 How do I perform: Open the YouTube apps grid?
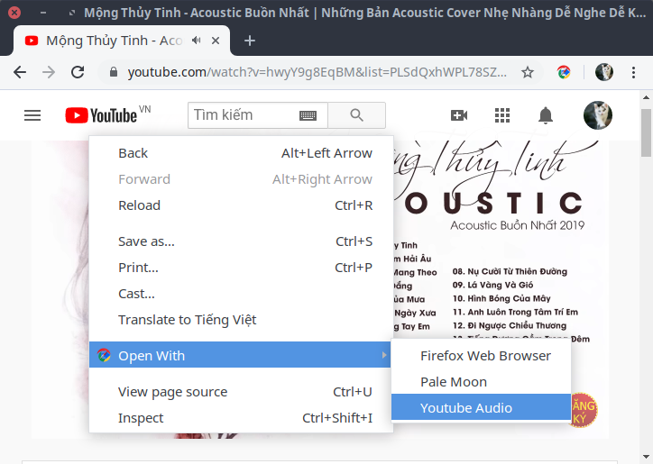pos(502,115)
